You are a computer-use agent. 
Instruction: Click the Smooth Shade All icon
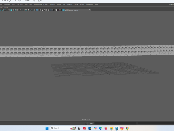11,10
